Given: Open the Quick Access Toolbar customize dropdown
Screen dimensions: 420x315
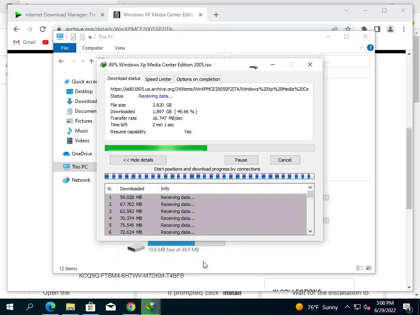Looking at the screenshot, I should click(x=90, y=37).
